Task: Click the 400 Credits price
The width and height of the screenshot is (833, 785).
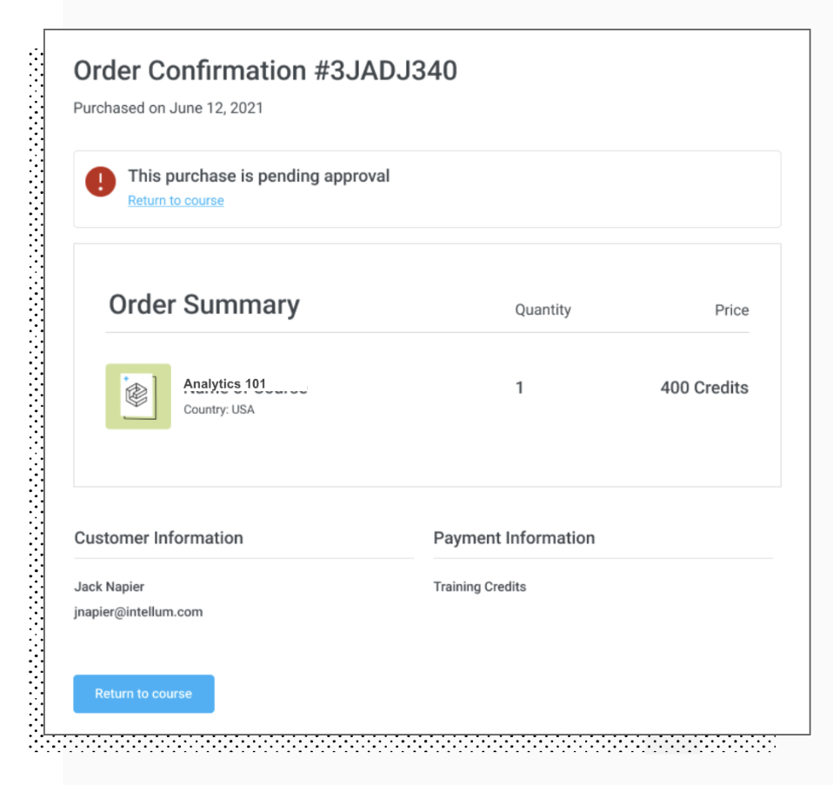Action: pyautogui.click(x=704, y=388)
